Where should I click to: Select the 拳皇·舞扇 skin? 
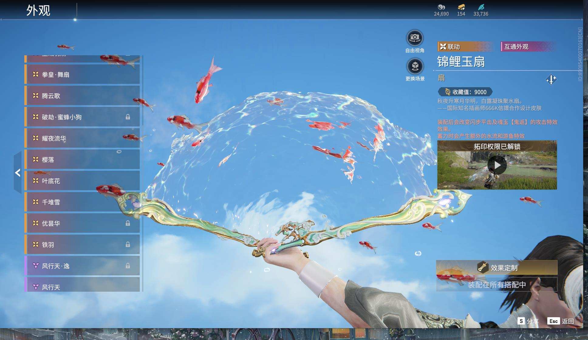pos(82,74)
